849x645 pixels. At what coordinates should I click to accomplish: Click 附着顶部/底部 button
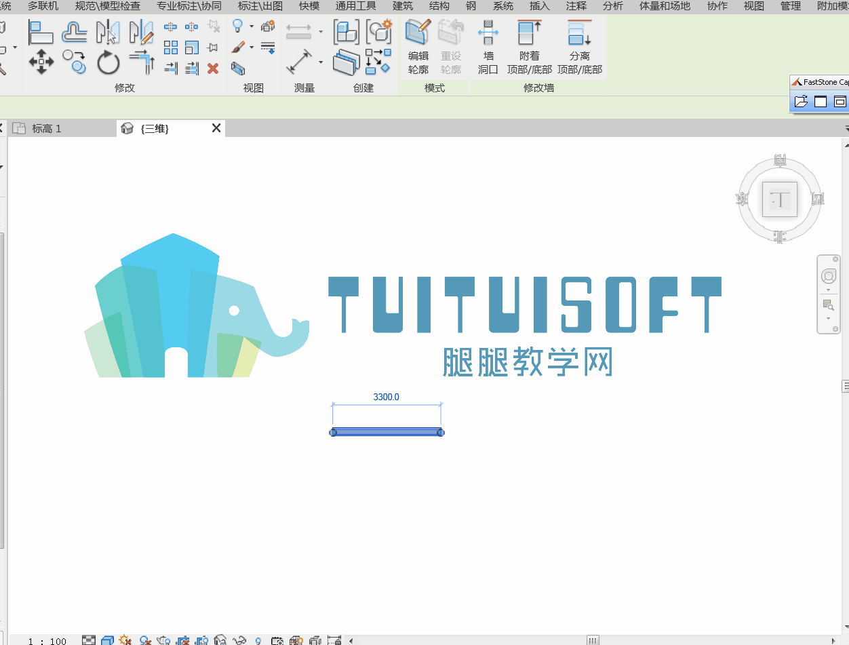pyautogui.click(x=530, y=47)
